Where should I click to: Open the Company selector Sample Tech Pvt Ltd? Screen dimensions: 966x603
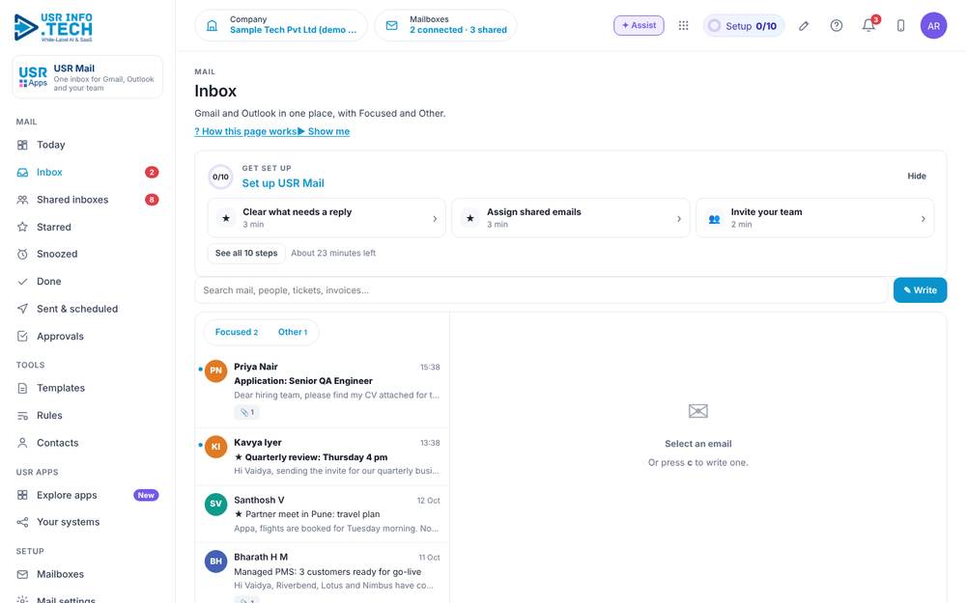click(x=281, y=25)
